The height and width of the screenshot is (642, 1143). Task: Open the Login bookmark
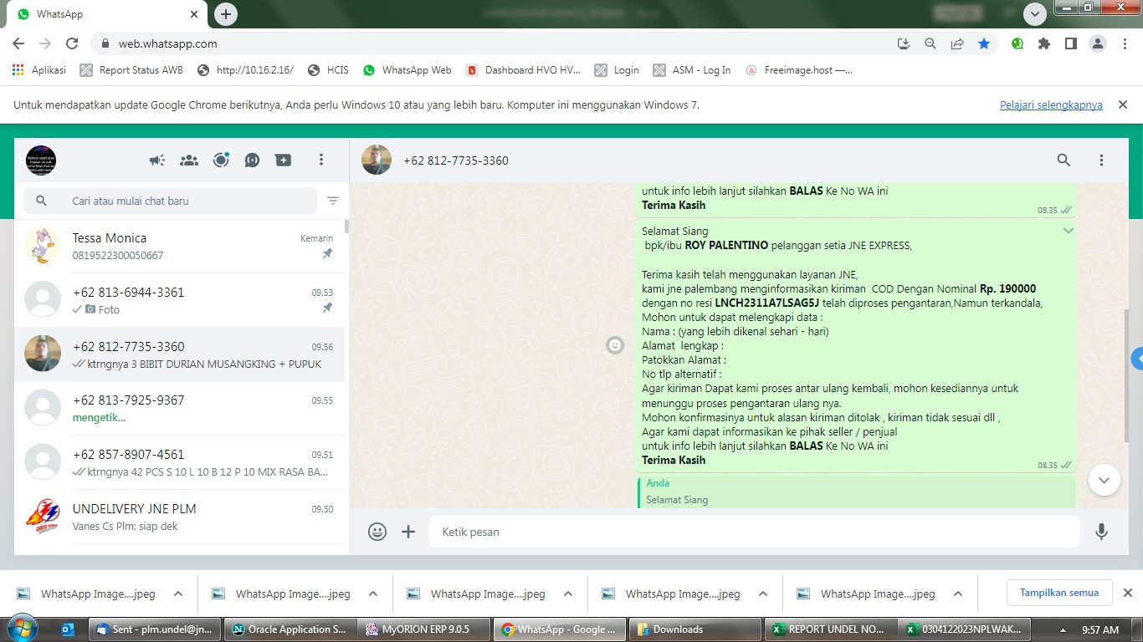618,70
